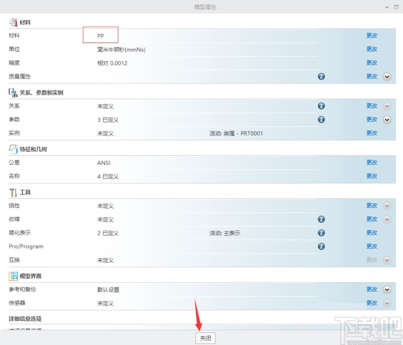The width and height of the screenshot is (403, 345).
Task: Click 更改 for the 传感器 row
Action: pyautogui.click(x=372, y=303)
